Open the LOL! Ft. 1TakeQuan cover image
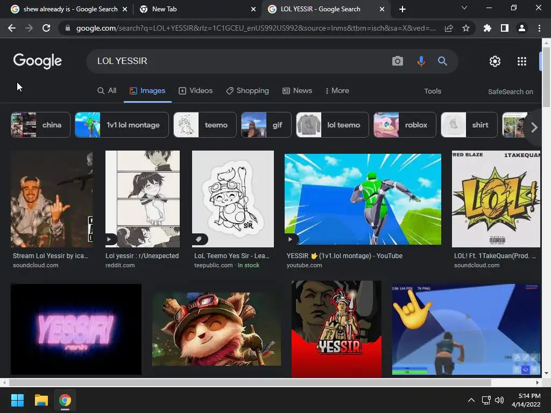This screenshot has height=413, width=551. (496, 199)
